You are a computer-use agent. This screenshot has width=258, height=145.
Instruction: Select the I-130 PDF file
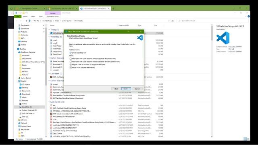point(54,120)
